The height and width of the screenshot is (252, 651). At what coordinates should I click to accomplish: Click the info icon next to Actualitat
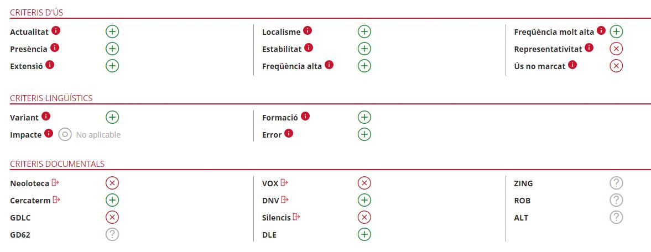(56, 31)
